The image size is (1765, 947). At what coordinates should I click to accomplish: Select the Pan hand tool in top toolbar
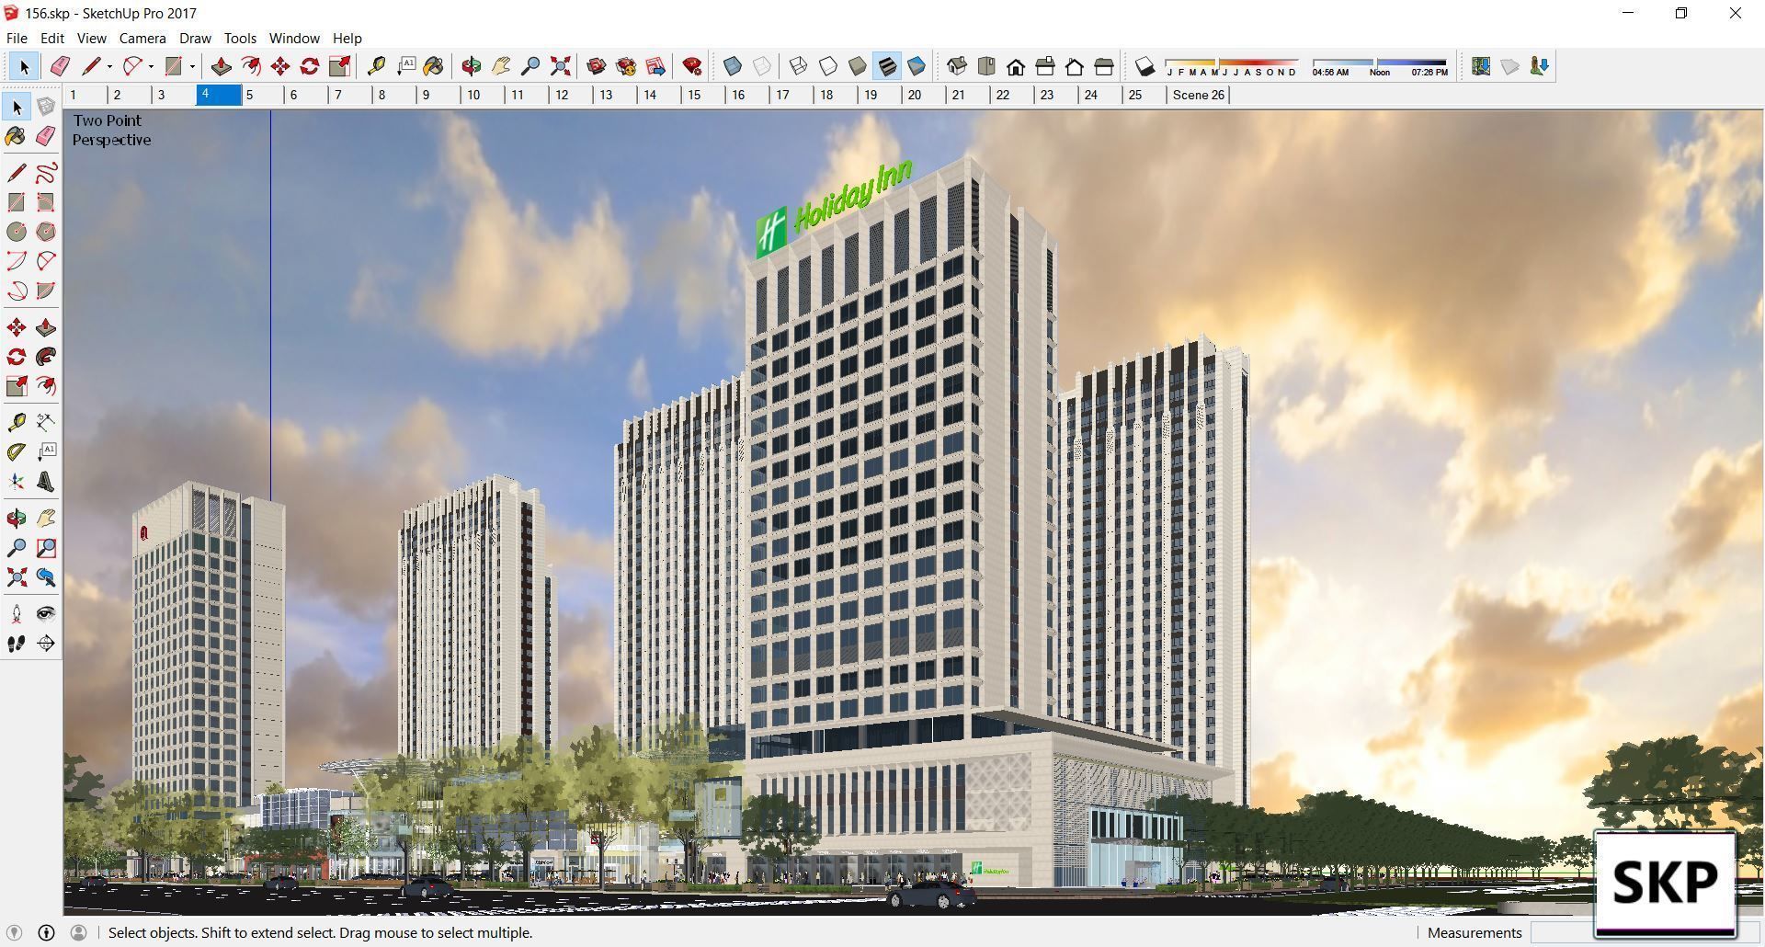point(501,66)
